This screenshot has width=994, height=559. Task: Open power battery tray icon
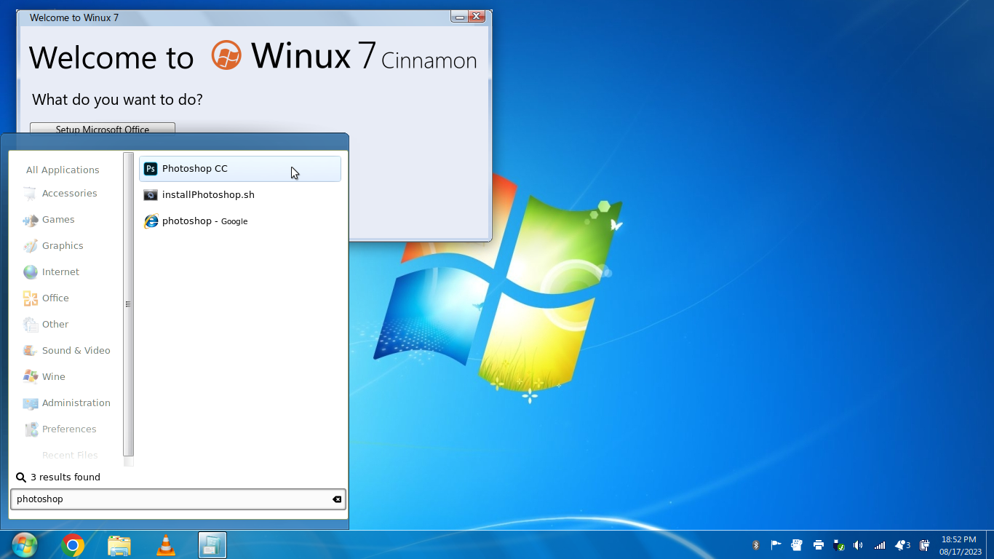click(x=924, y=545)
